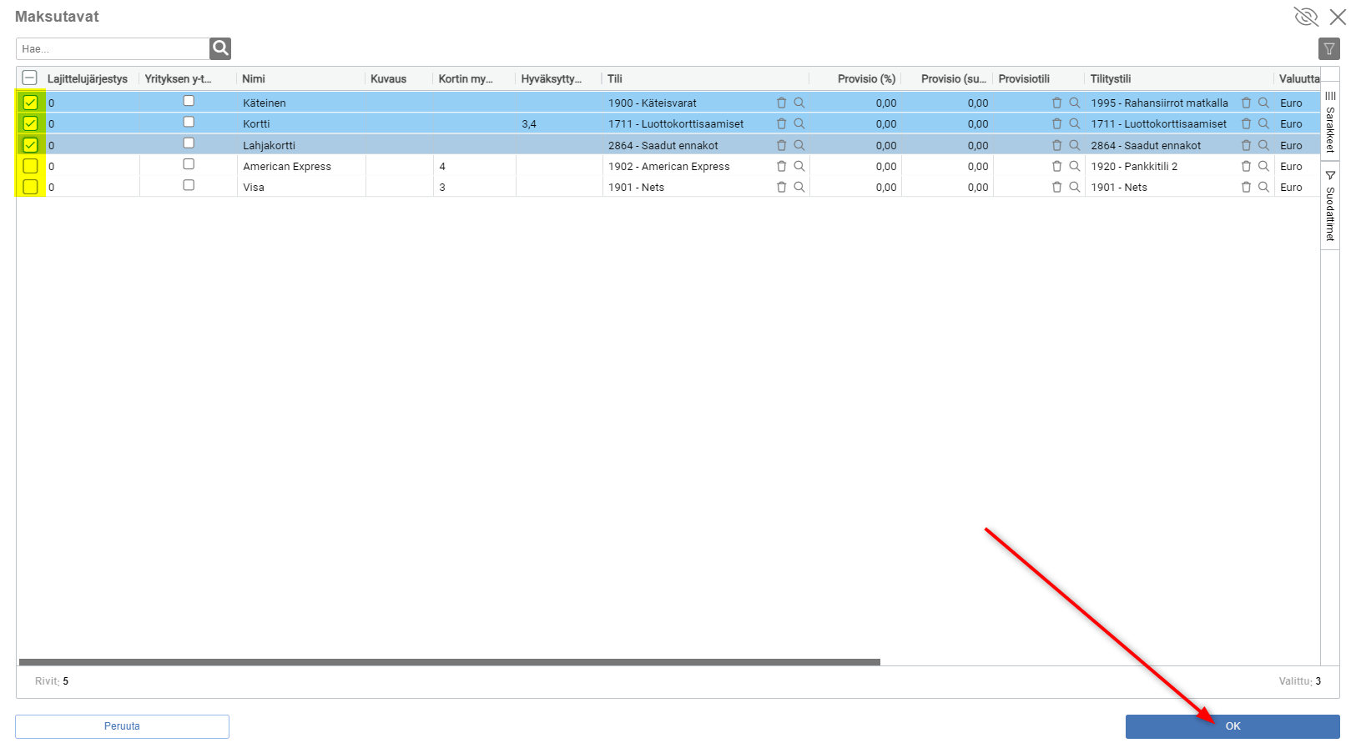Clear Provisiotili in American Express row

1057,166
